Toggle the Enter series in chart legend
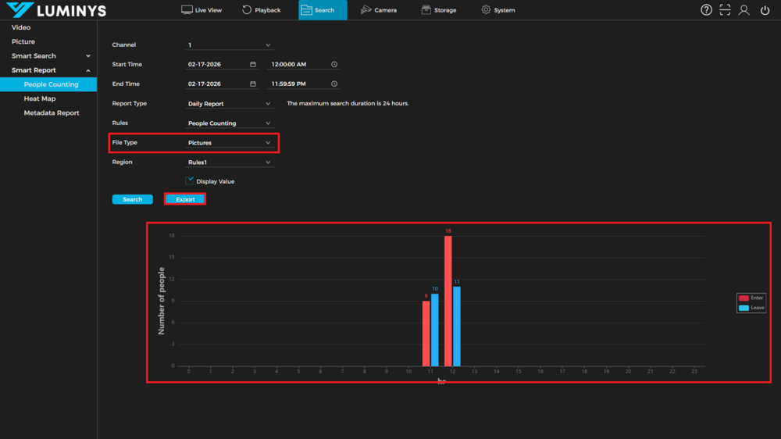The image size is (781, 439). pos(751,298)
